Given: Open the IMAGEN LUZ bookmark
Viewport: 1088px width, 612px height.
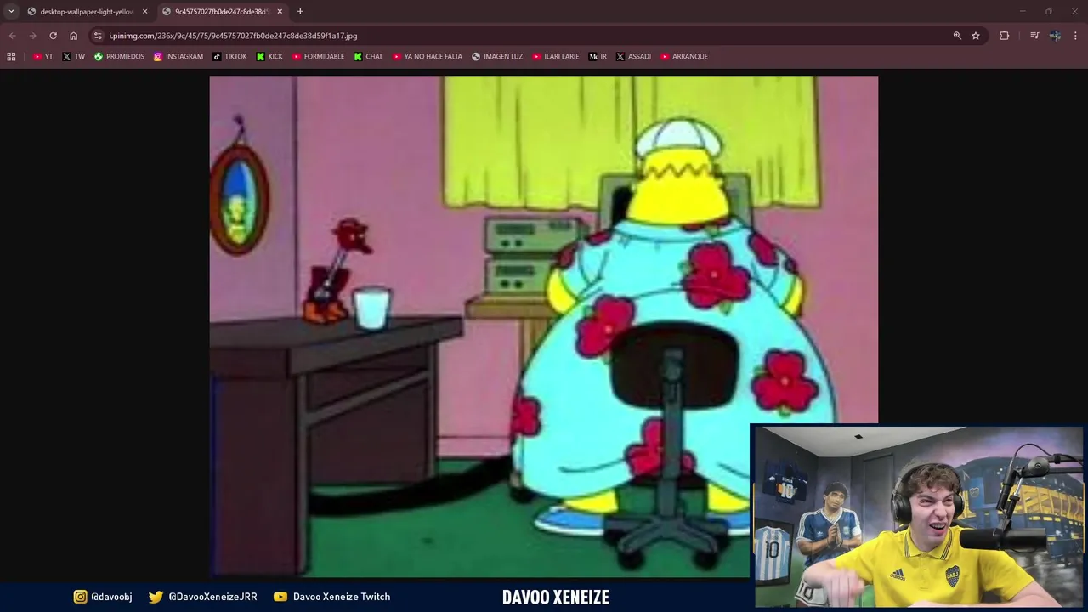Looking at the screenshot, I should pyautogui.click(x=497, y=57).
